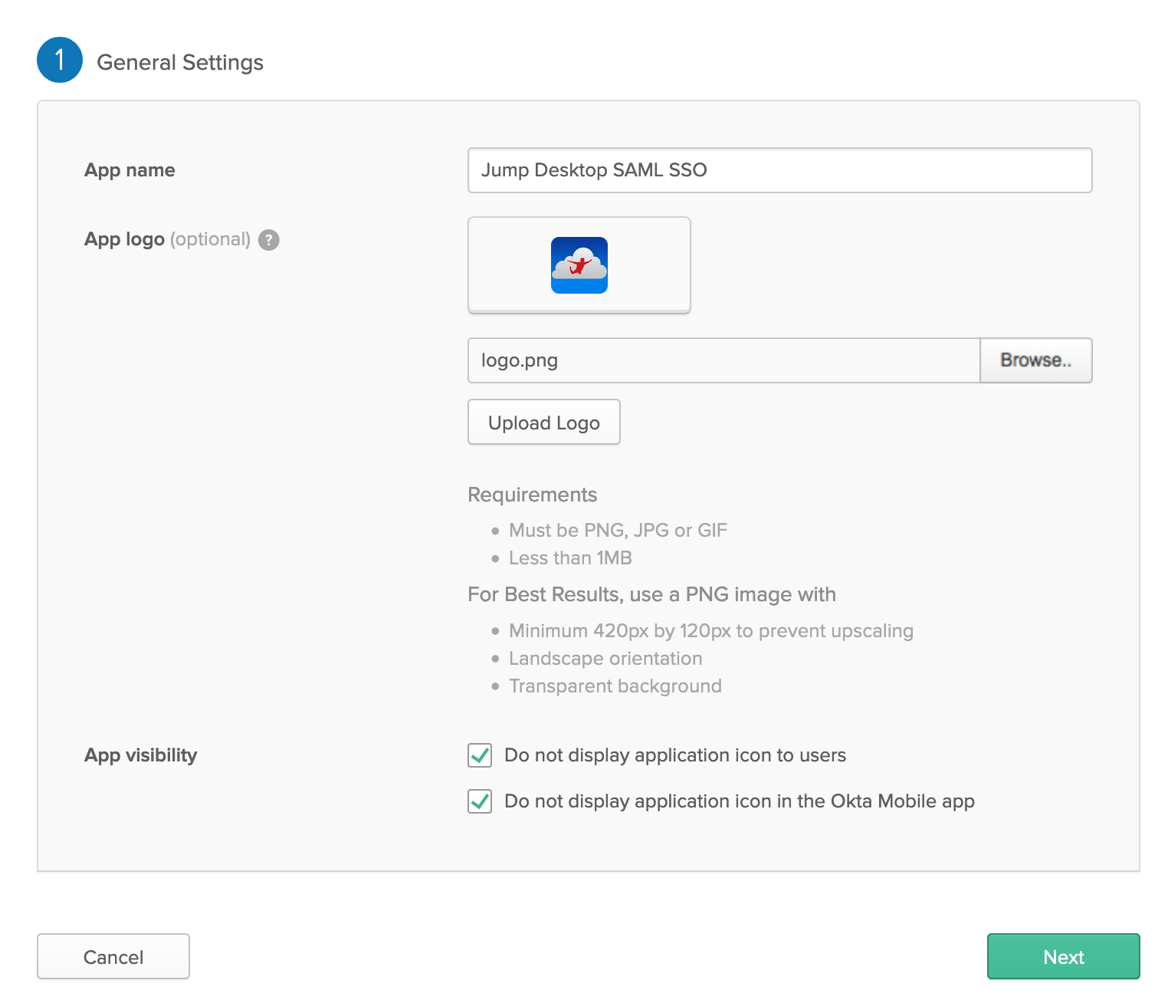This screenshot has height=1003, width=1168.
Task: Click the logo.png file path field
Action: click(724, 360)
